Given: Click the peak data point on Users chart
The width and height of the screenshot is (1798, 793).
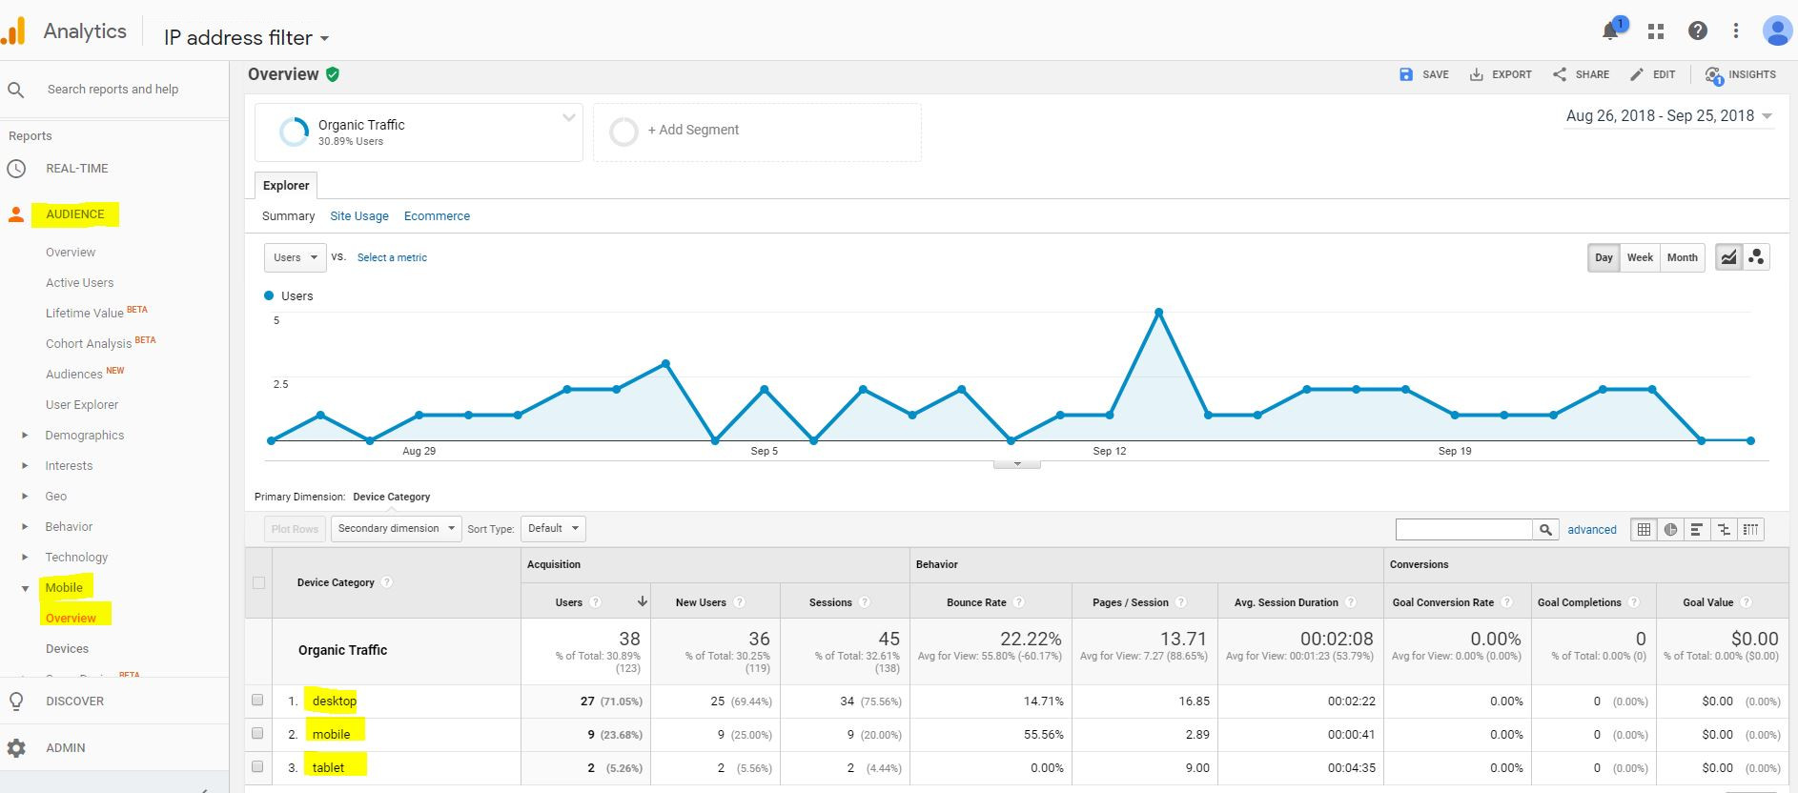Looking at the screenshot, I should (x=1158, y=313).
